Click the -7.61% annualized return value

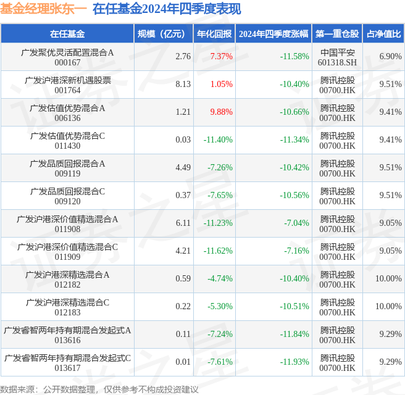pyautogui.click(x=220, y=362)
